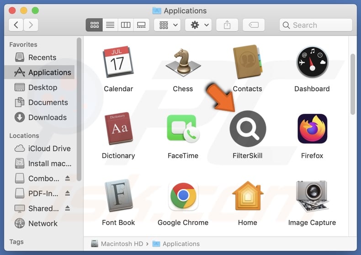361x255 pixels.
Task: Switch to list view
Action: click(110, 25)
